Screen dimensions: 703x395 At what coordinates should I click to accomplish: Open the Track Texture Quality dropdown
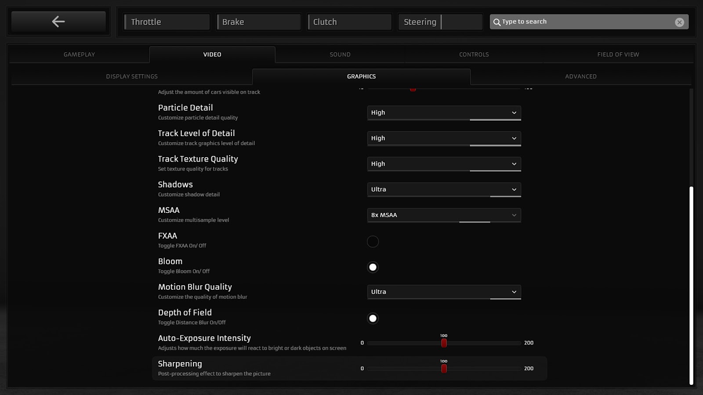(444, 164)
